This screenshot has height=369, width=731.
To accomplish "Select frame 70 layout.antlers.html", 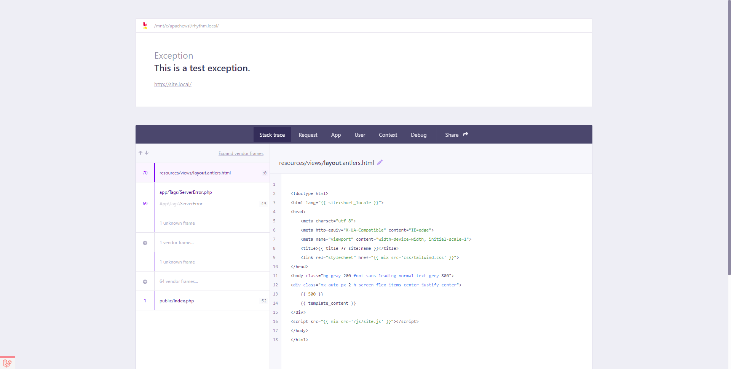I will tap(203, 173).
